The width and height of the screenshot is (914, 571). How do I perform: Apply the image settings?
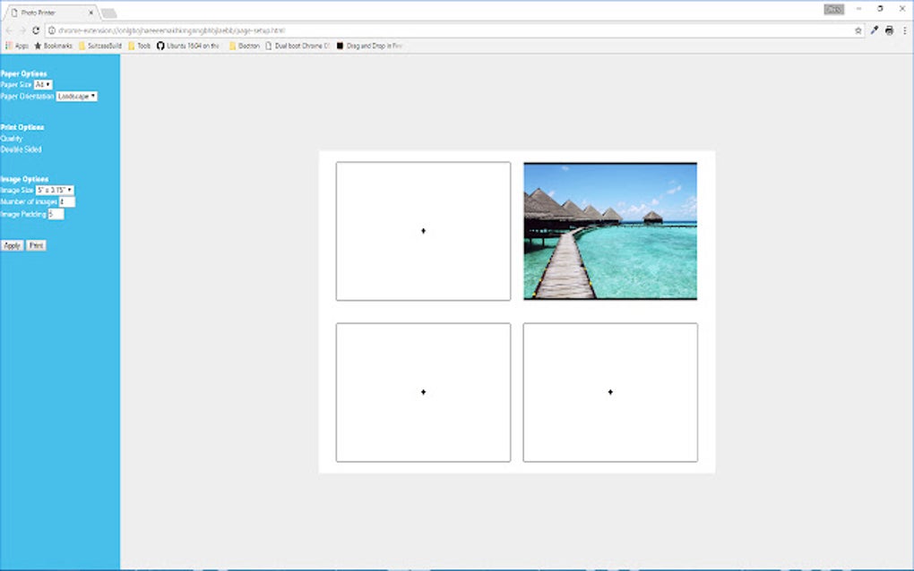click(x=11, y=244)
